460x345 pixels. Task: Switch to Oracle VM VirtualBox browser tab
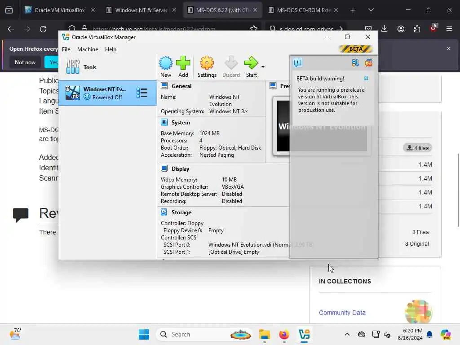tap(60, 10)
